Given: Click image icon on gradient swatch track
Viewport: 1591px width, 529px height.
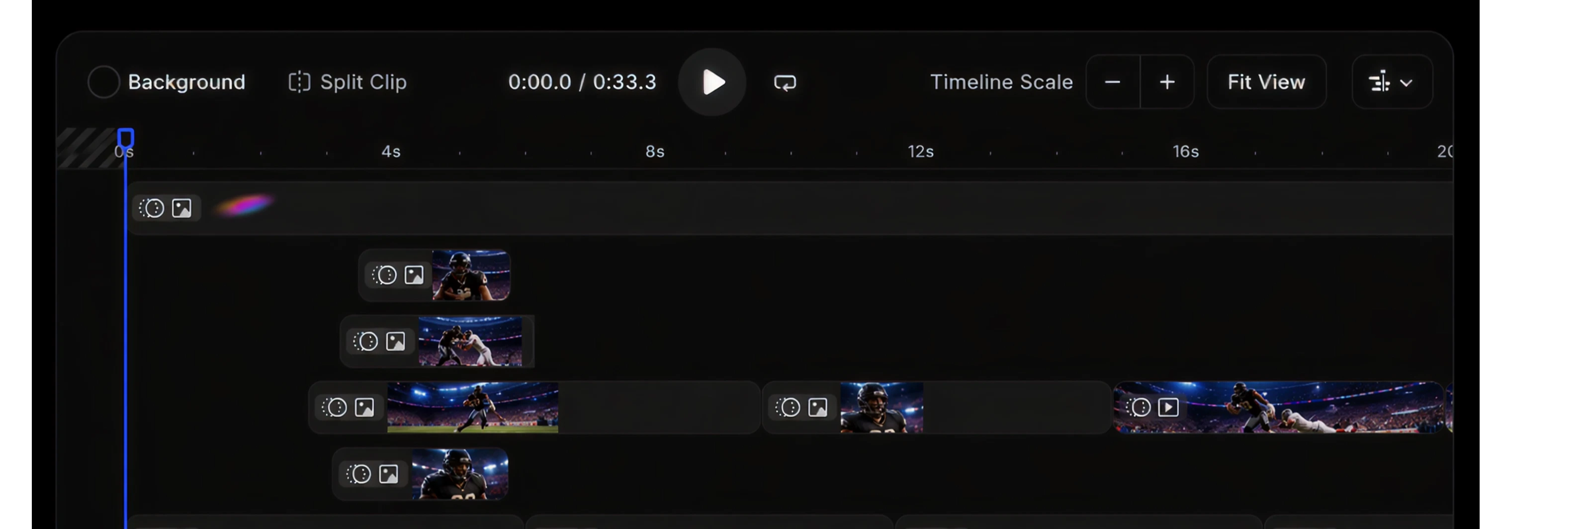Looking at the screenshot, I should point(181,209).
